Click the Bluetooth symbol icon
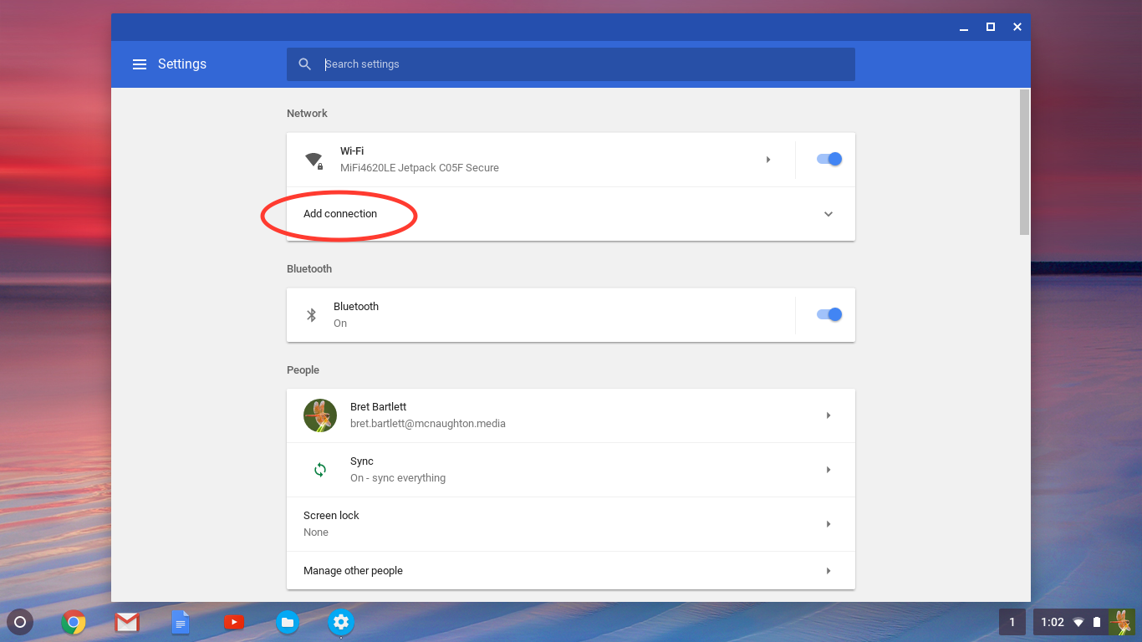The height and width of the screenshot is (642, 1142). pos(312,315)
